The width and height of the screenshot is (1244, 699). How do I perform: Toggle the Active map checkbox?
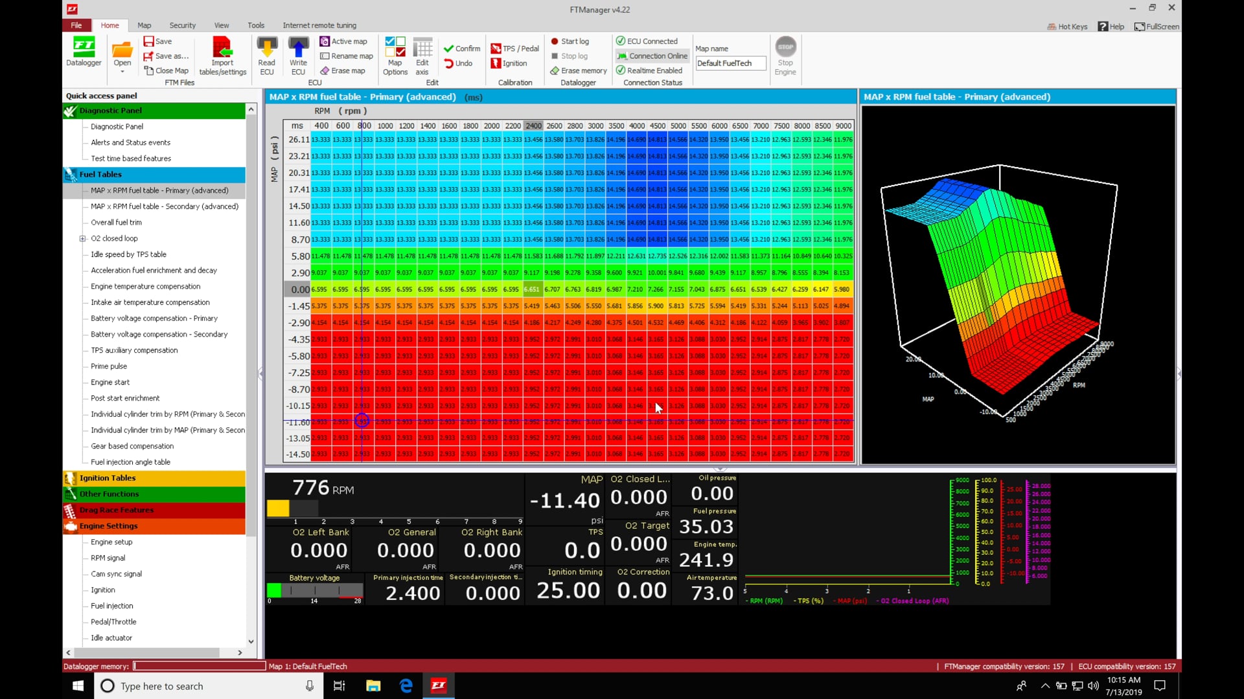[x=344, y=41]
